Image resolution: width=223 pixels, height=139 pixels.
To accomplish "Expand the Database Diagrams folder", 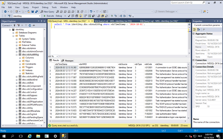I will [x=13, y=33].
